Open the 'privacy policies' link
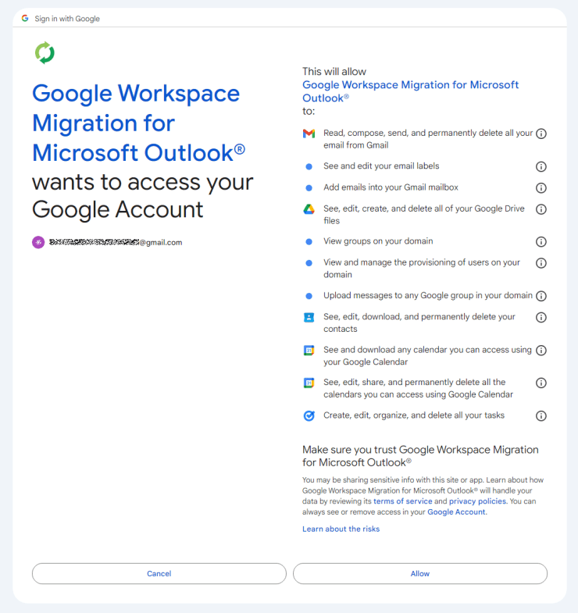Image resolution: width=578 pixels, height=613 pixels. [477, 501]
